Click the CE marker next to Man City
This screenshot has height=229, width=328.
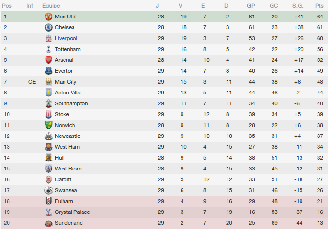tap(32, 82)
